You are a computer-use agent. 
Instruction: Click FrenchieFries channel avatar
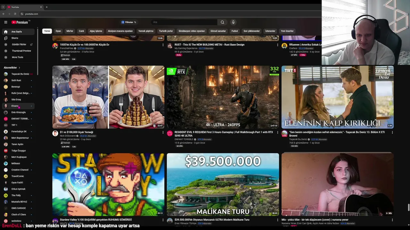[x=55, y=46]
